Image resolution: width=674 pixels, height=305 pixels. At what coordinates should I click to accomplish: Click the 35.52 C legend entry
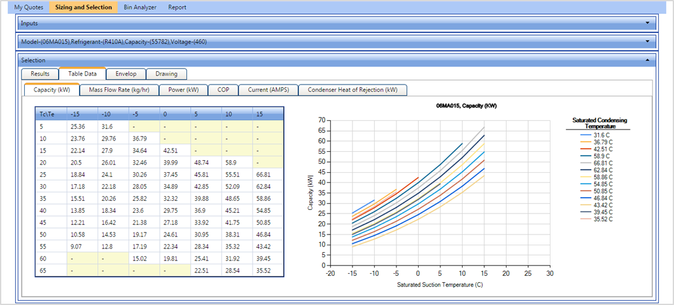(x=595, y=219)
